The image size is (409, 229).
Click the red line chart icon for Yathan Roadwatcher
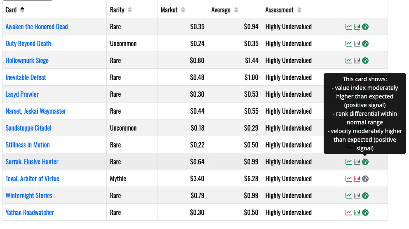tap(349, 213)
